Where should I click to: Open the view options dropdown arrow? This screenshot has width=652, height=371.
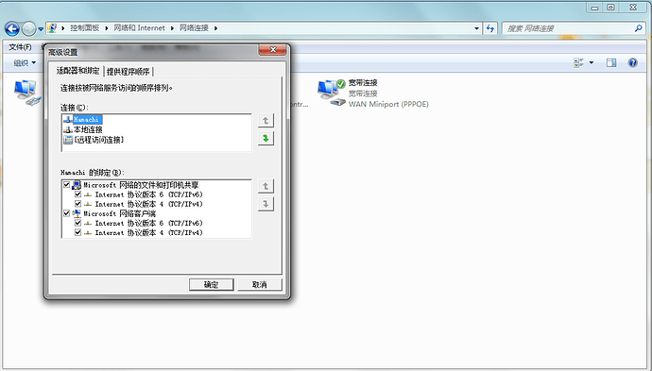[592, 62]
